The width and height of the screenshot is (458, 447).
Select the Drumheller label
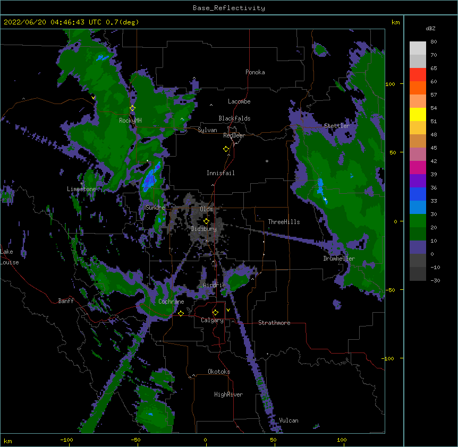[339, 259]
